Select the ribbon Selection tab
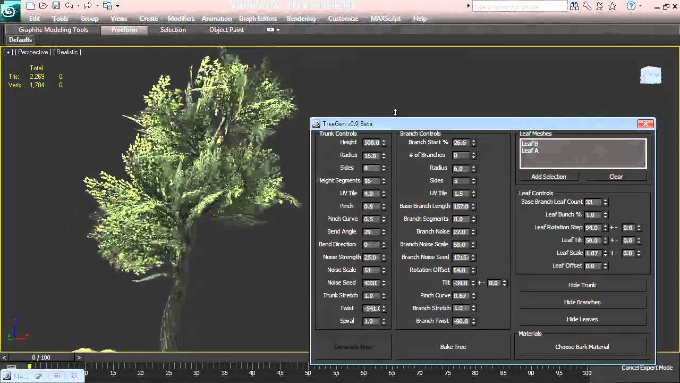The image size is (680, 383). point(173,30)
